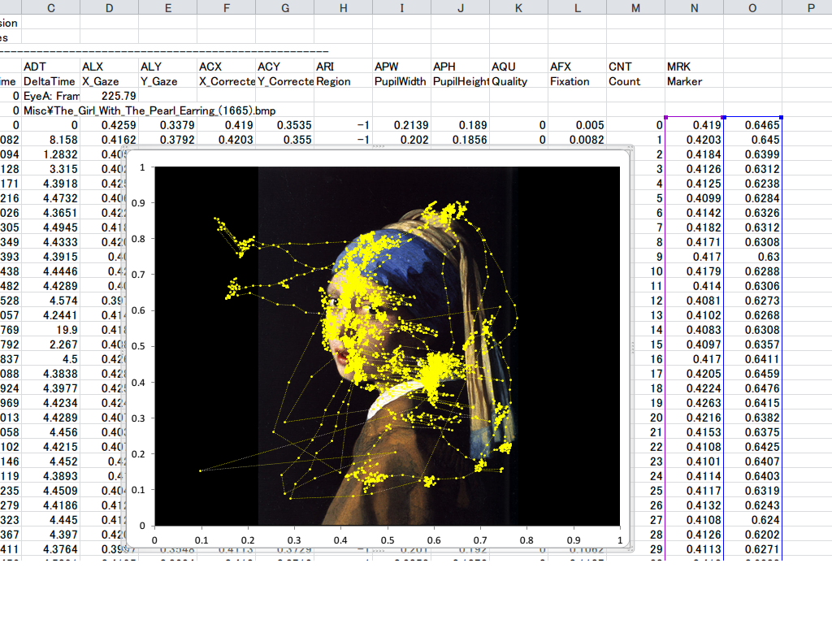The image size is (832, 624).
Task: Click the 1 tick label on the chart x-axis
Action: pos(618,539)
